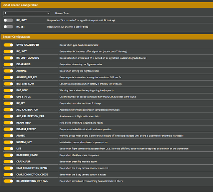Click 'Beep when the 5 key camera control is exited'
213x192 pixels.
coord(83,175)
